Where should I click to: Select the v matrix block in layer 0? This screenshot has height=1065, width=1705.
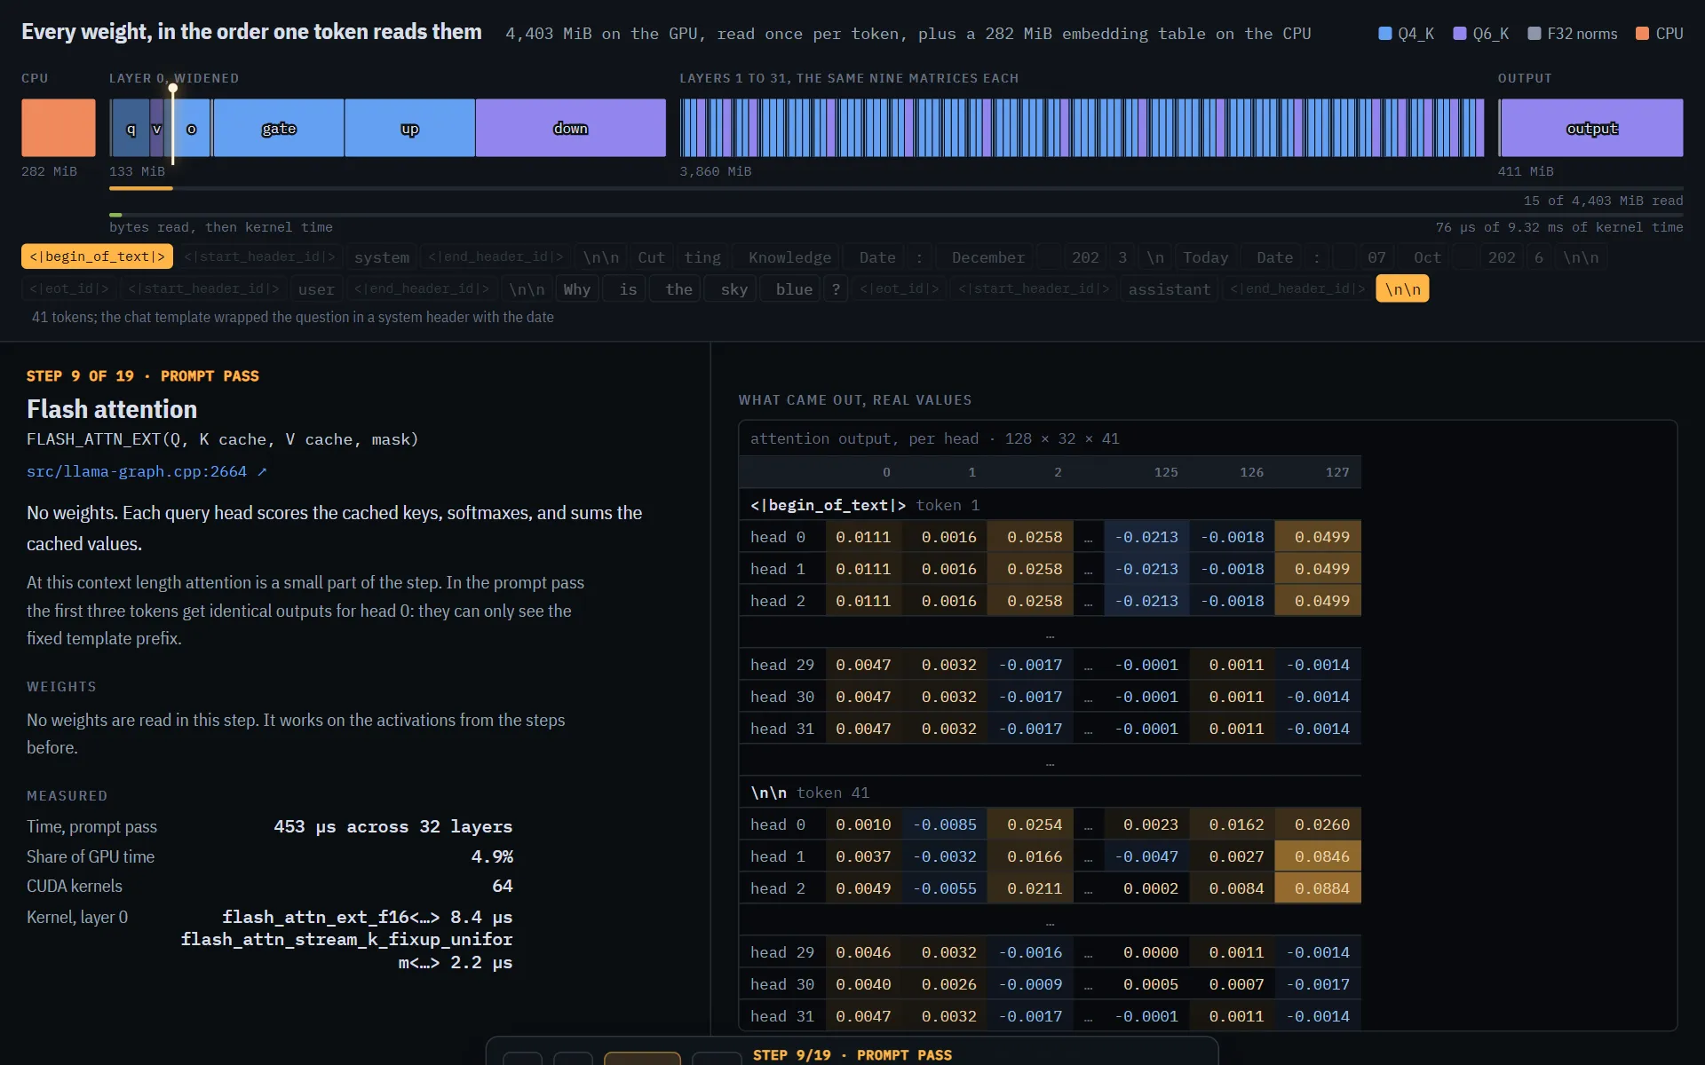point(156,128)
